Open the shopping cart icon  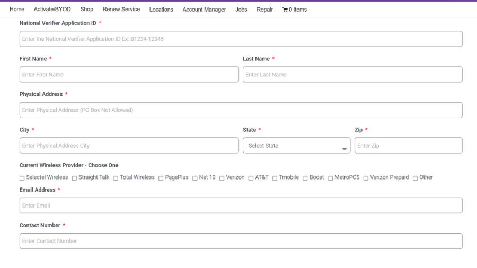(x=285, y=10)
